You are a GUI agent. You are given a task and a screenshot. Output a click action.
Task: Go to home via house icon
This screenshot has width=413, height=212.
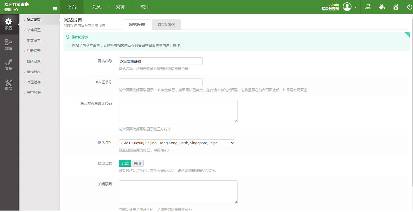coord(396,7)
